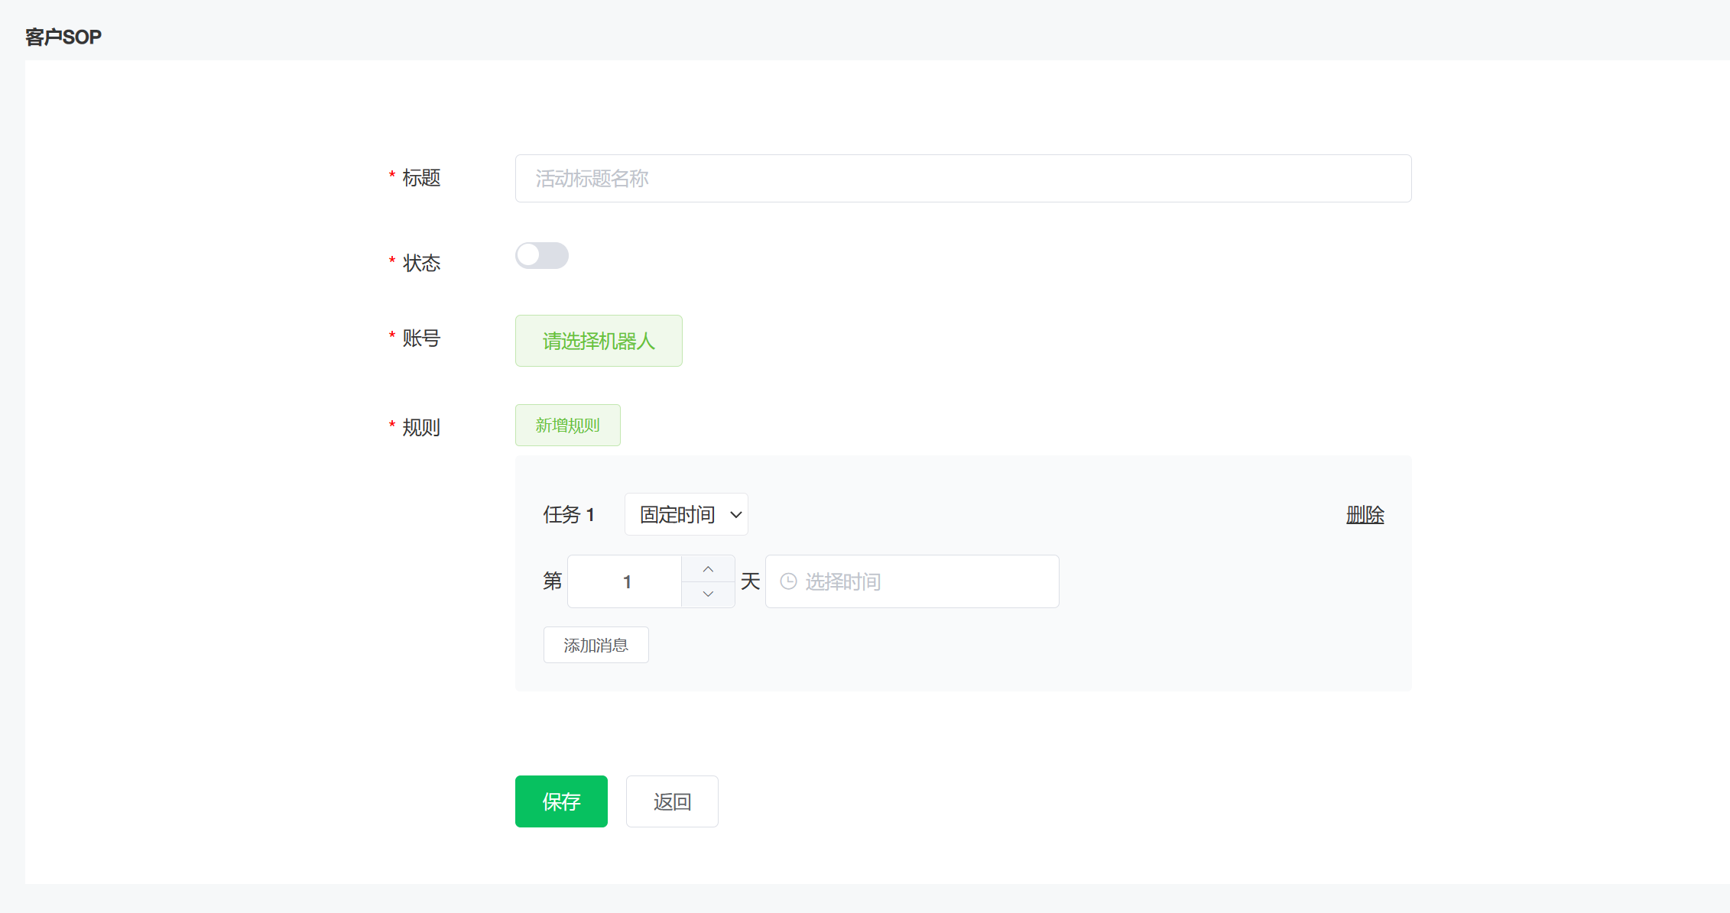Click the clock icon in the time picker
Viewport: 1730px width, 913px height.
click(789, 581)
